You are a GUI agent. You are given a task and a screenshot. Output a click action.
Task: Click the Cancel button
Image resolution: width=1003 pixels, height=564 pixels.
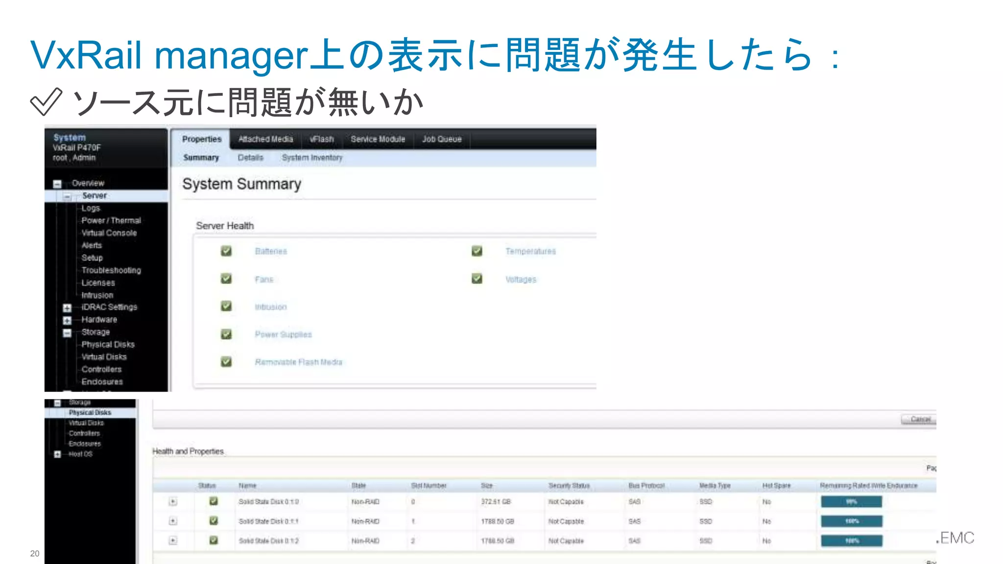(x=919, y=419)
